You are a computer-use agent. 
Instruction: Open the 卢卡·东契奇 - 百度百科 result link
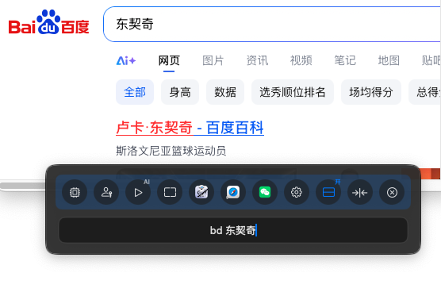point(190,128)
